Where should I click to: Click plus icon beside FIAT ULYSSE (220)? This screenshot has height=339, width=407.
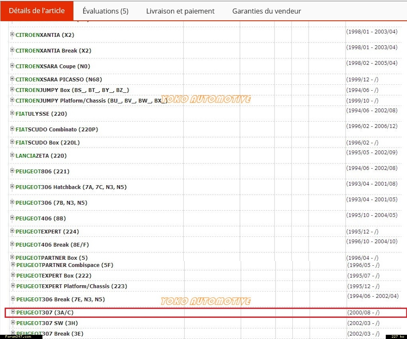[x=12, y=113]
